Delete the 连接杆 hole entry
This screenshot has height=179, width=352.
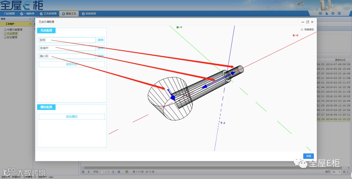[101, 48]
